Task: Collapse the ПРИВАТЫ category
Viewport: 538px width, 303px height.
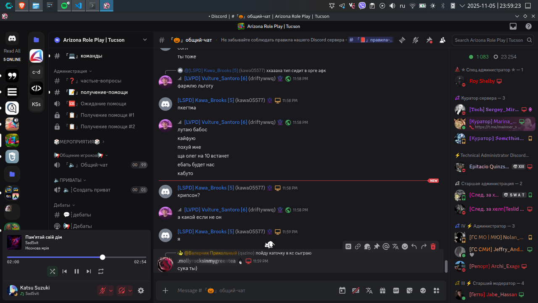Action: tap(70, 180)
